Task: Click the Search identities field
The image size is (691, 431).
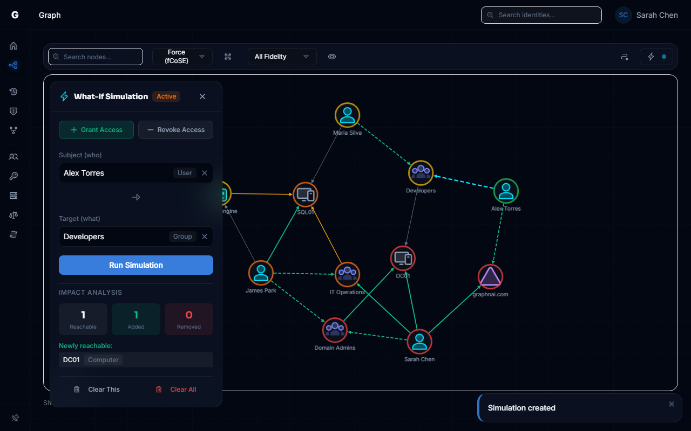Action: click(x=541, y=15)
